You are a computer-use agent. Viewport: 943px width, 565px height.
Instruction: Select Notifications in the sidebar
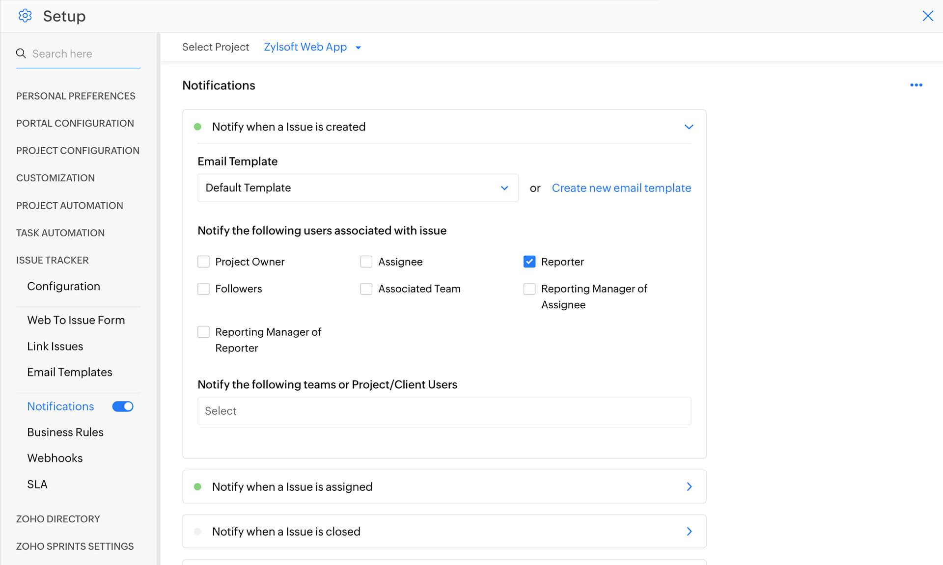pyautogui.click(x=60, y=406)
